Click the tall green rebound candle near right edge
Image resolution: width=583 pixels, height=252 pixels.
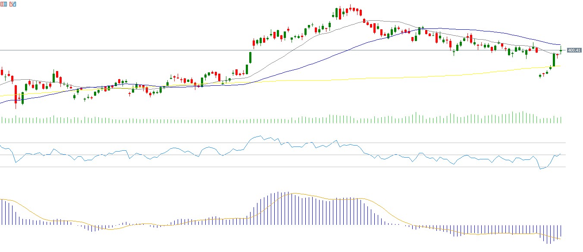tap(554, 60)
